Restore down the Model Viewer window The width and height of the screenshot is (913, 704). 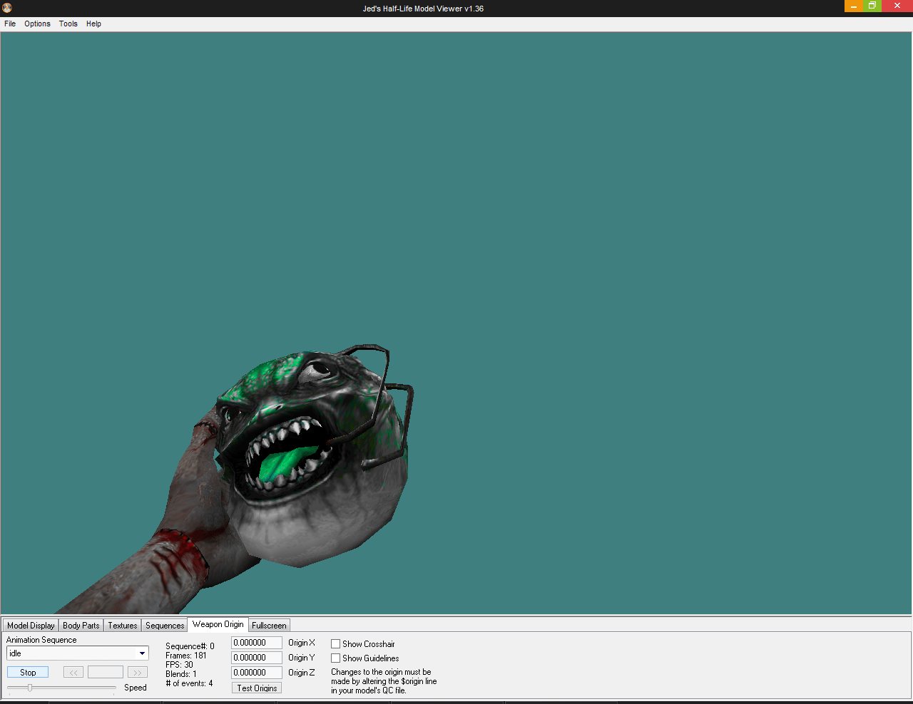tap(872, 6)
